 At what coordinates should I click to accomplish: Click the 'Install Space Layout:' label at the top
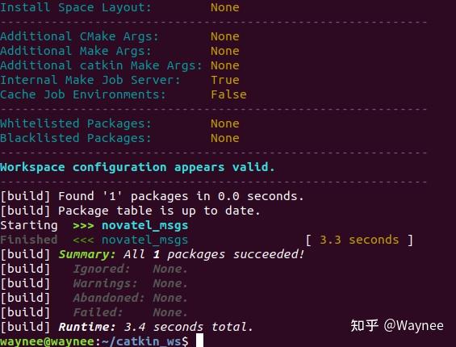click(76, 7)
